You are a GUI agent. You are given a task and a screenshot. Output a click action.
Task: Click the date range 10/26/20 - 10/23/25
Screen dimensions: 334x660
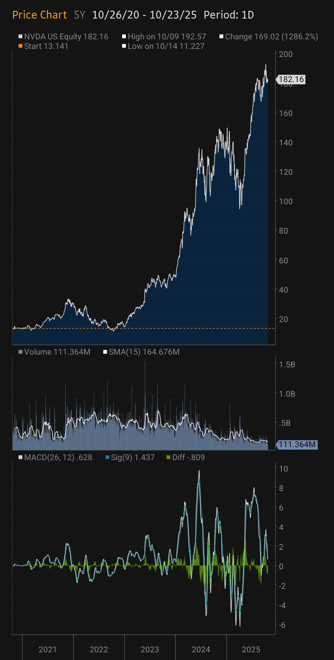144,15
